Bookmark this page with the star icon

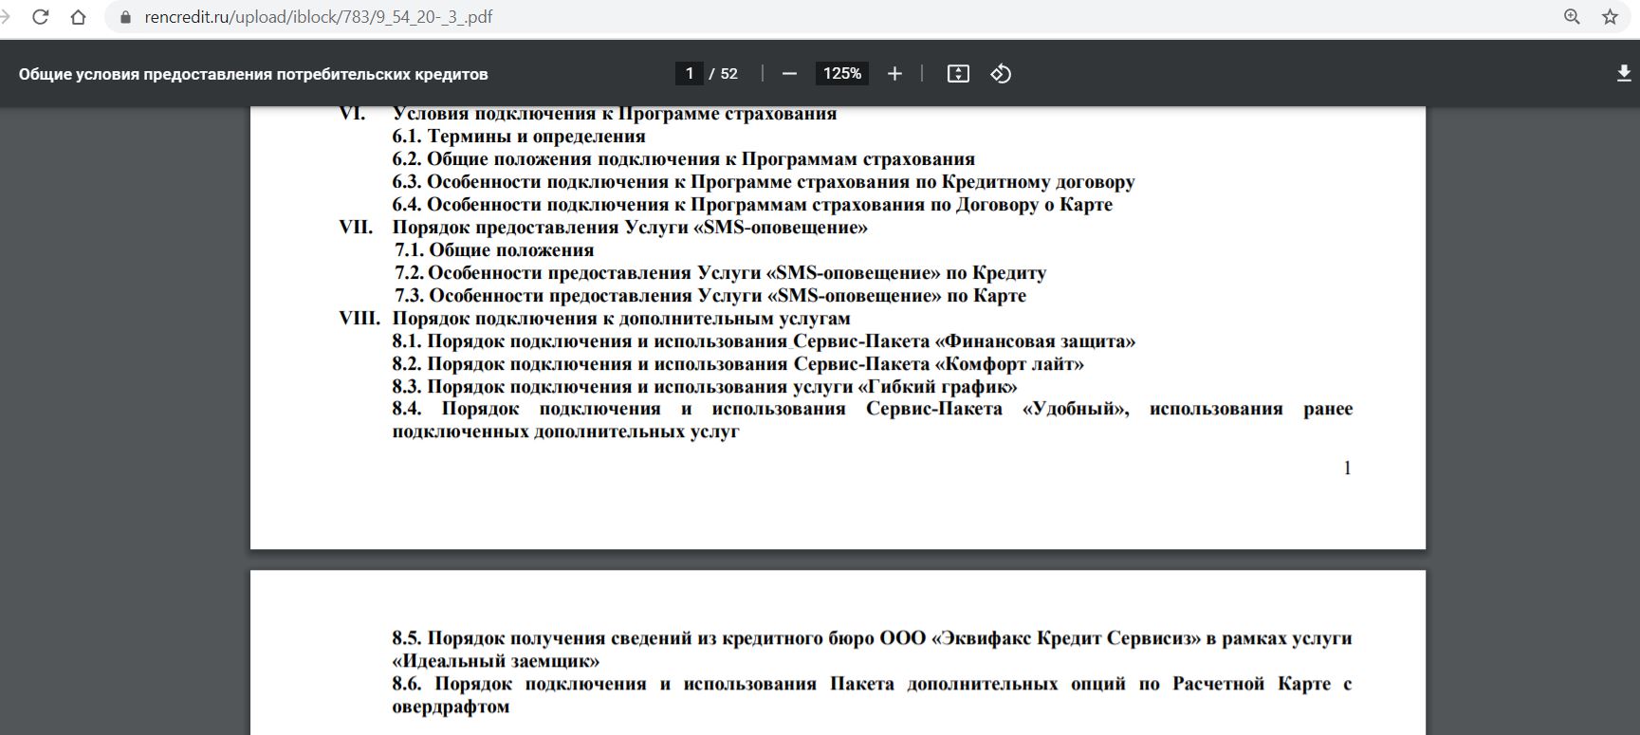pos(1610,17)
